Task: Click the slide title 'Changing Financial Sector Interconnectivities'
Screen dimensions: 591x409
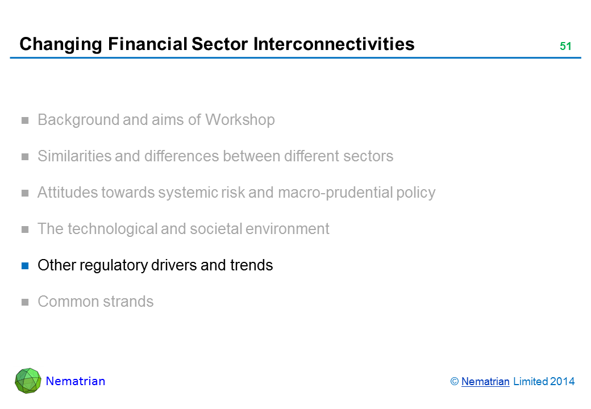Action: (x=217, y=44)
